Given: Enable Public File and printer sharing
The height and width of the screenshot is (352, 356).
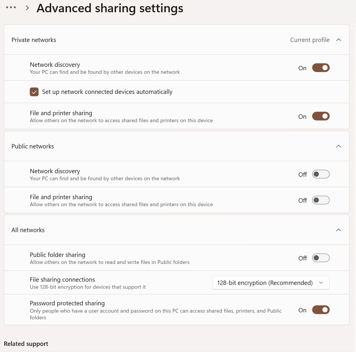Looking at the screenshot, I should tap(321, 200).
